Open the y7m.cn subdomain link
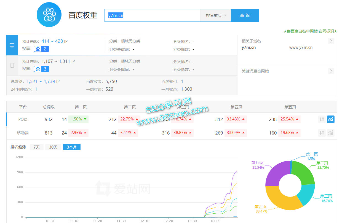 click(x=249, y=47)
